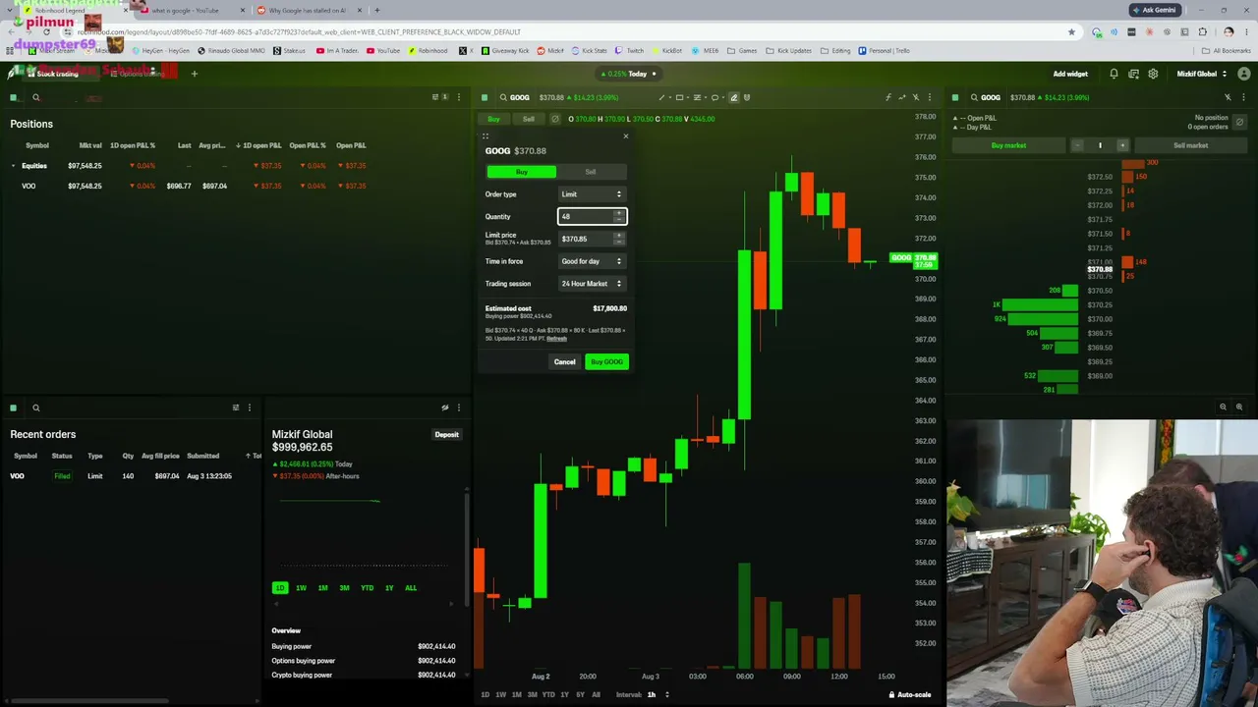This screenshot has height=707, width=1258.
Task: Zoom in the order book ladder
Action: 1239,407
